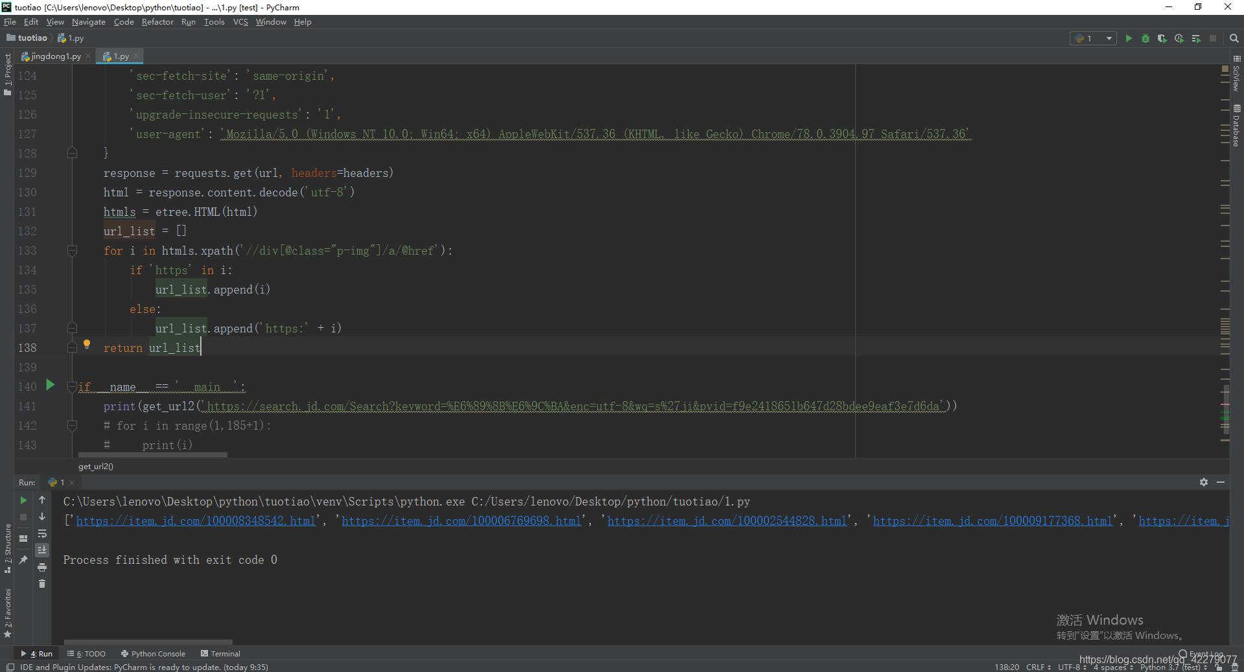
Task: Click the gutter run arrow at line 140
Action: [51, 385]
